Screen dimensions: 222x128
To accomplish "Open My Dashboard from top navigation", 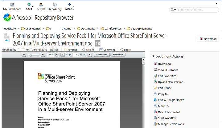I will click(12, 7).
